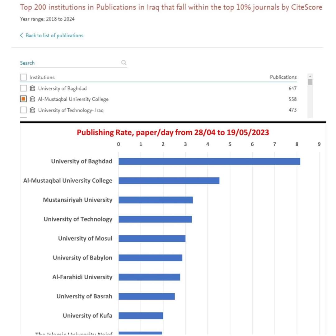The image size is (336, 336).
Task: Click the University of Baghdad institution name
Action: pyautogui.click(x=62, y=88)
